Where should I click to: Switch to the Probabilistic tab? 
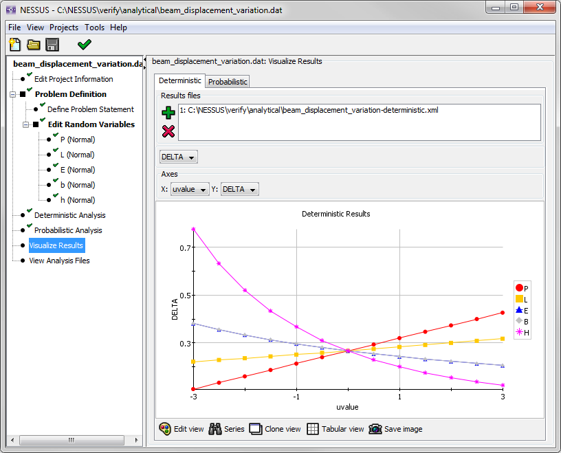[228, 81]
